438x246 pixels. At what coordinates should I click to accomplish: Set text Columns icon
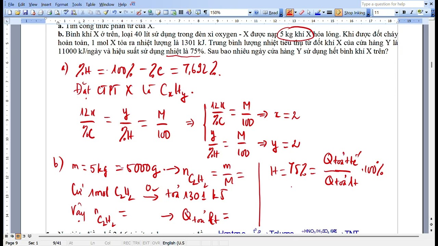[x=181, y=12]
